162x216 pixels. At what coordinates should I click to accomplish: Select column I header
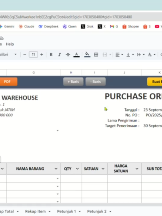point(95,73)
